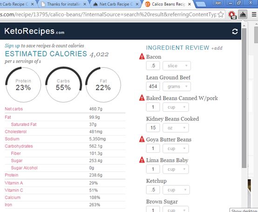Click the Lean Ground Beef quantity field

tap(153, 86)
